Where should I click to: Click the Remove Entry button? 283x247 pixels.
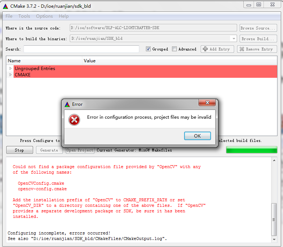tap(257, 49)
